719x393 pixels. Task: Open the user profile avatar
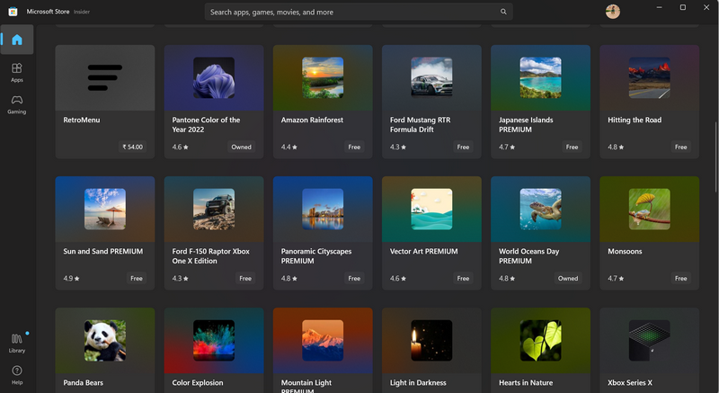tap(613, 12)
